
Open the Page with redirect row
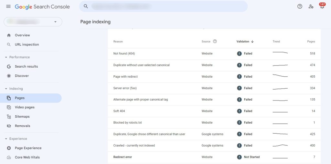tap(214, 77)
